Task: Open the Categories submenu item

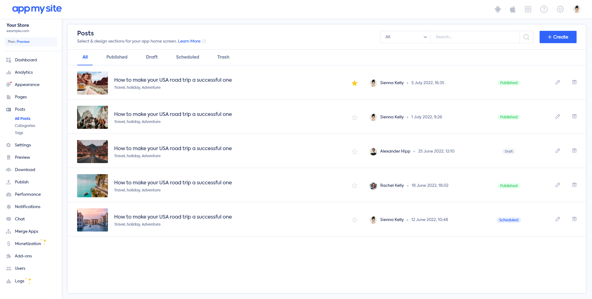Action: click(25, 125)
